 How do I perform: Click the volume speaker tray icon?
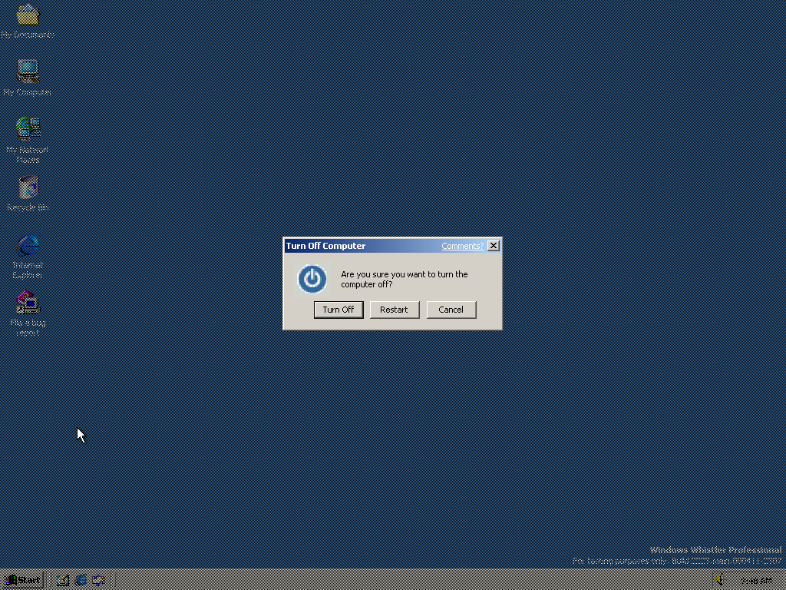point(720,580)
